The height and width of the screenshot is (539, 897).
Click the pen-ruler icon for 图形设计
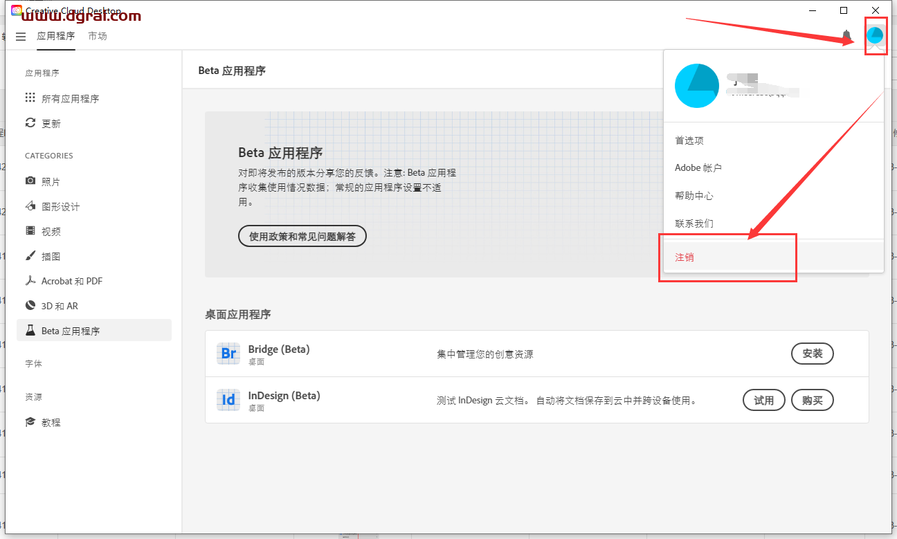[30, 205]
